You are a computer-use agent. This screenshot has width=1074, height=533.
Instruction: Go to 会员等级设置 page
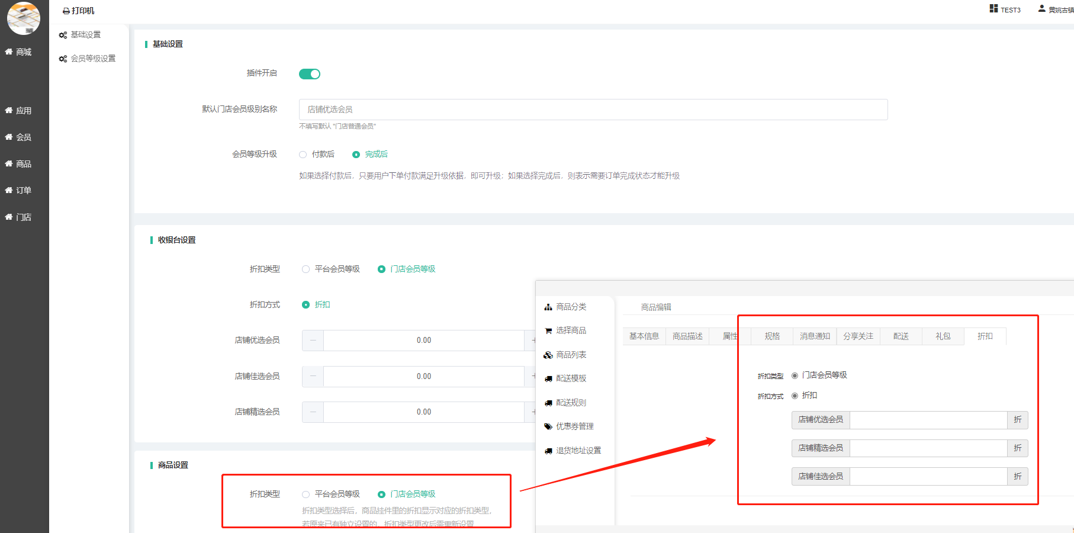[x=93, y=59]
